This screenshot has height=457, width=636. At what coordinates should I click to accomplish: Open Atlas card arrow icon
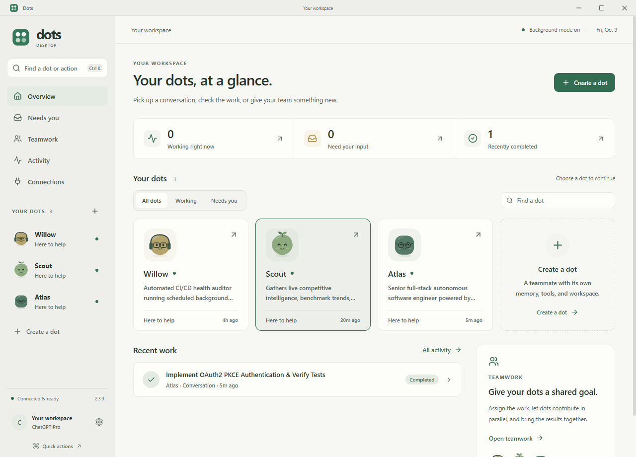click(x=478, y=235)
